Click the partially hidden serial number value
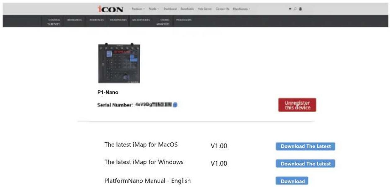The image size is (390, 187). click(x=154, y=105)
